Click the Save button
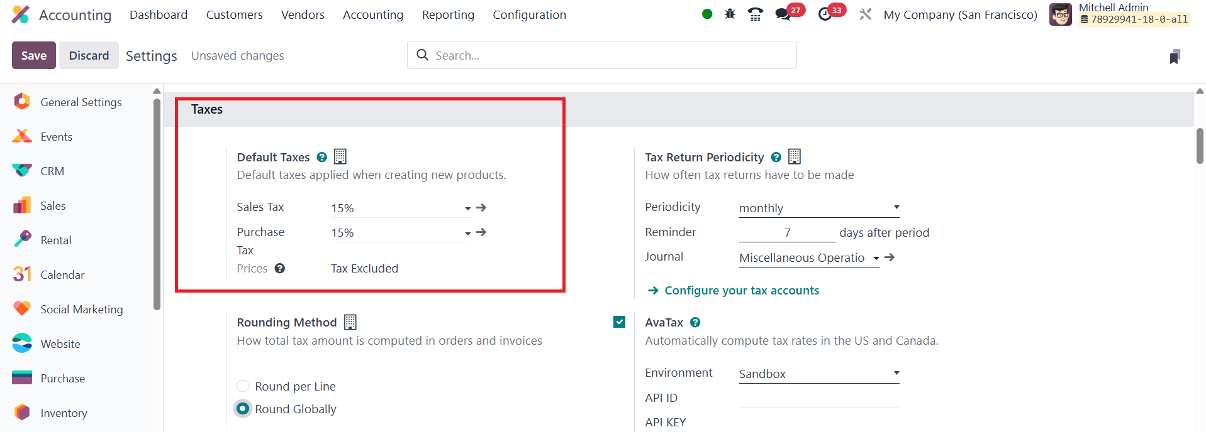 [34, 55]
